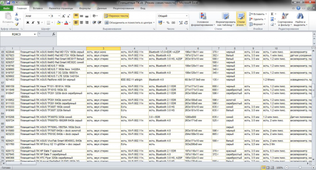This screenshot has height=170, width=316.
Task: Click the Format Painter brush icon
Action: pos(17,24)
